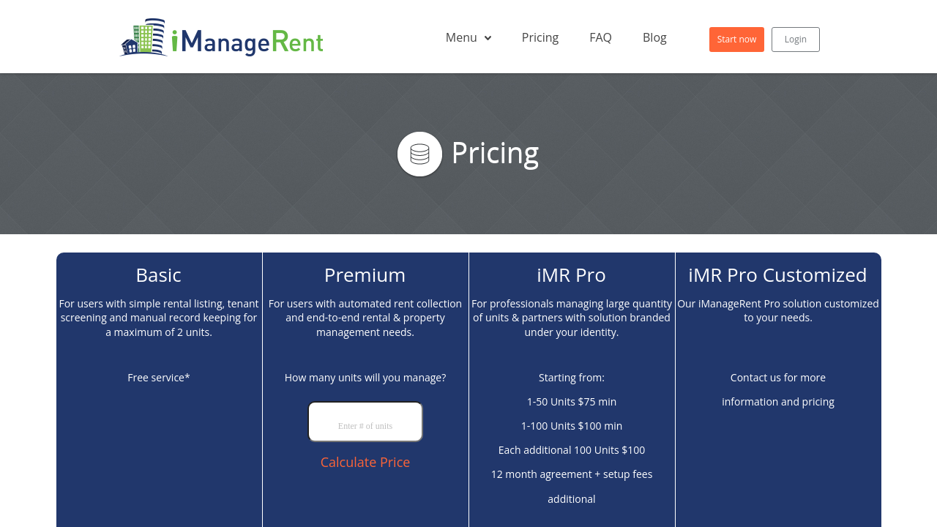Viewport: 937px width, 527px height.
Task: Select the iMR Pro Customized heading
Action: tap(778, 275)
